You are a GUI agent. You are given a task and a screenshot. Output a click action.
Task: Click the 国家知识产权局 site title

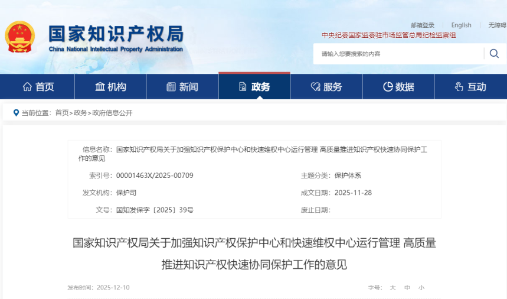(116, 34)
